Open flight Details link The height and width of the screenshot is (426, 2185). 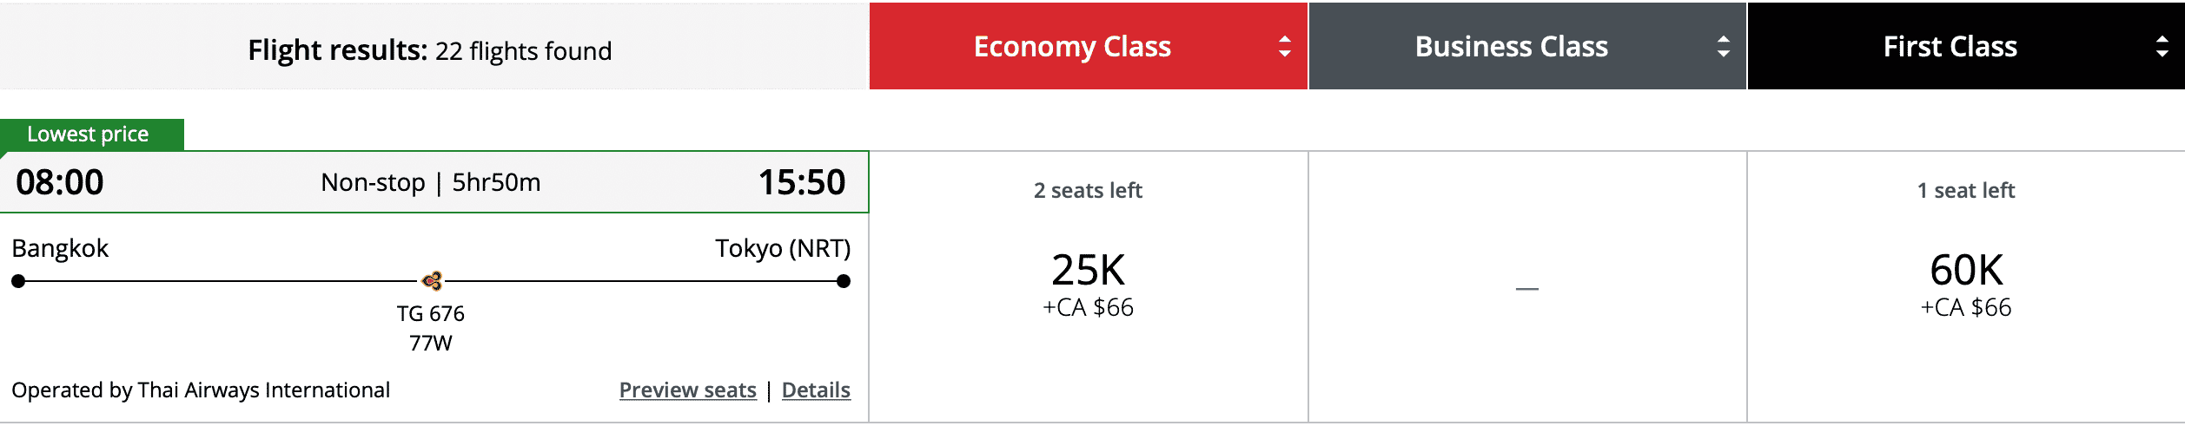click(x=816, y=390)
